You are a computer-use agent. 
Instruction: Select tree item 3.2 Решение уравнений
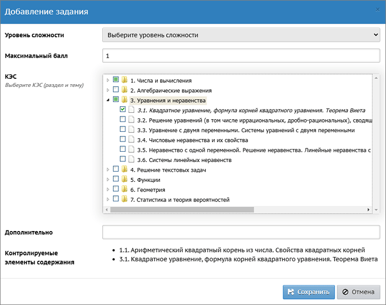pos(255,120)
